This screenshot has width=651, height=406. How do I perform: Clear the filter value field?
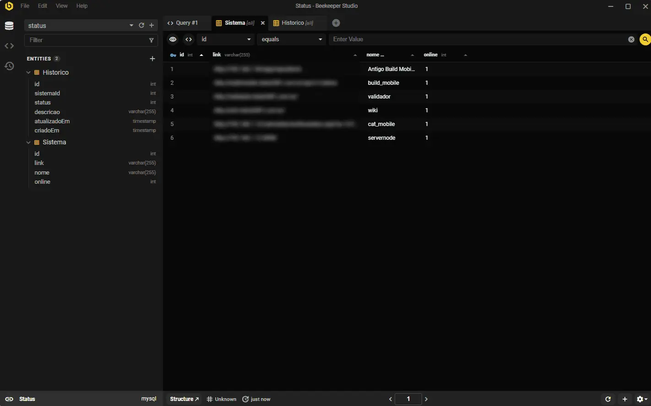pyautogui.click(x=631, y=39)
